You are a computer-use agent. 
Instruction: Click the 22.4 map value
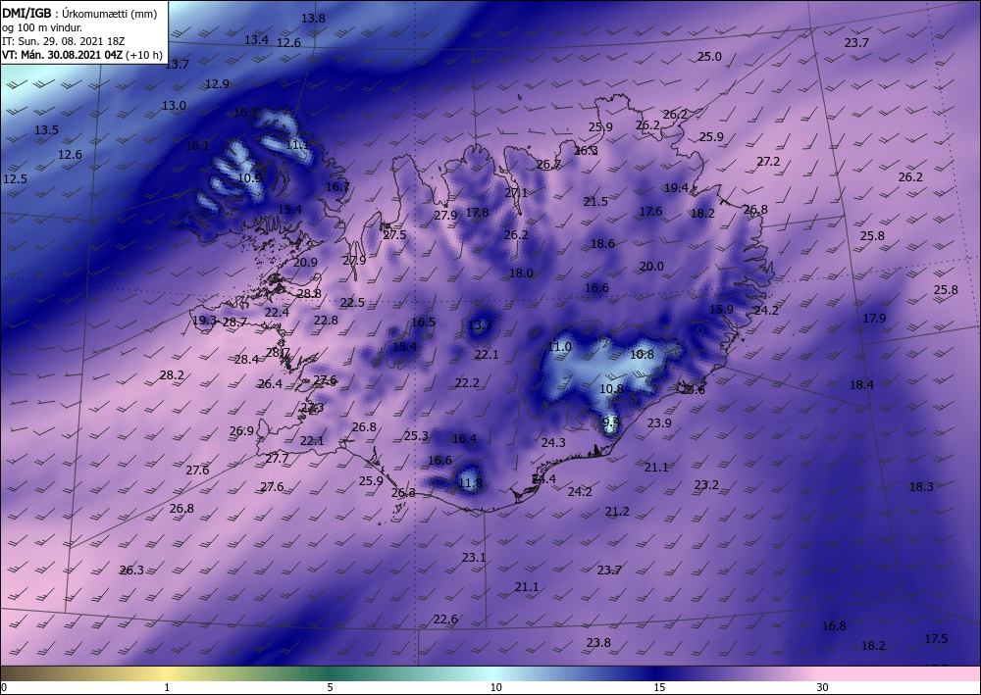(277, 312)
